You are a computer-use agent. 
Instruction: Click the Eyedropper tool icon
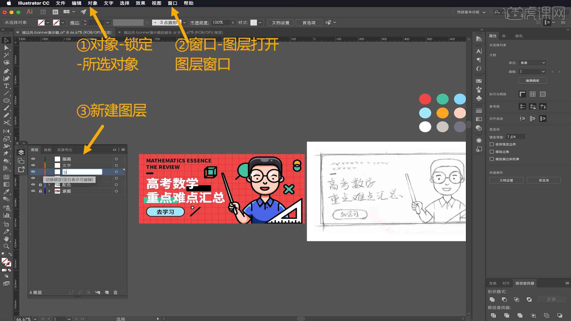[x=5, y=191]
